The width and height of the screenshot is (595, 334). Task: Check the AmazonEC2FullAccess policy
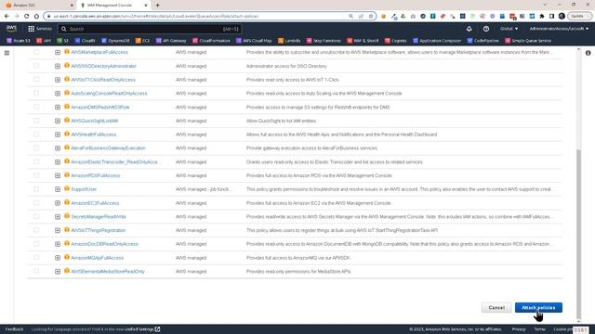(36, 203)
